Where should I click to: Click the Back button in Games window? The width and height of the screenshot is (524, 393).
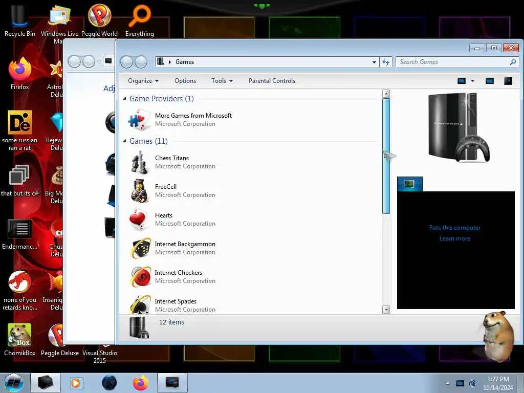127,62
